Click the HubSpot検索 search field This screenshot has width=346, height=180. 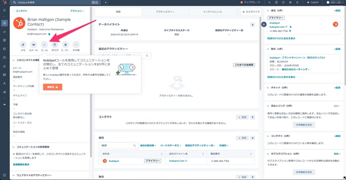[x=55, y=2]
